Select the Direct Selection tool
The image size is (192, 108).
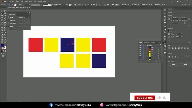[5, 11]
